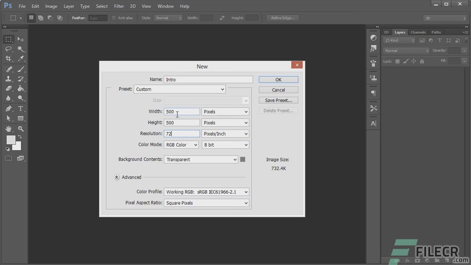The image size is (471, 265).
Task: Switch to the Channels tab
Action: 418,32
